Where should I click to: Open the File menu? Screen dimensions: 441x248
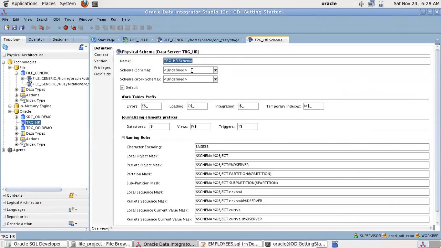[5, 20]
